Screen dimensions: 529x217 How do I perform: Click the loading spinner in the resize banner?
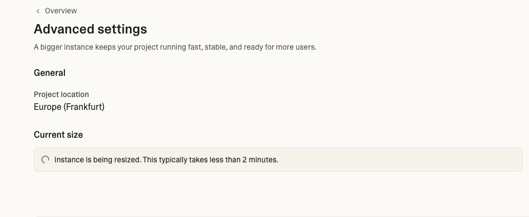point(45,160)
